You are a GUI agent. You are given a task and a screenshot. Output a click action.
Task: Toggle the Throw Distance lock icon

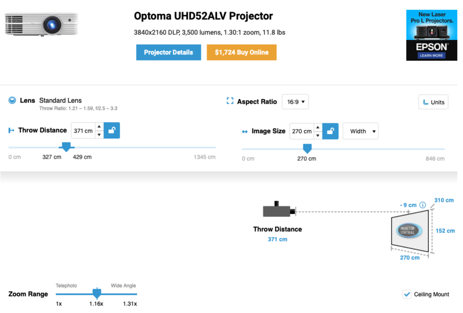click(112, 130)
